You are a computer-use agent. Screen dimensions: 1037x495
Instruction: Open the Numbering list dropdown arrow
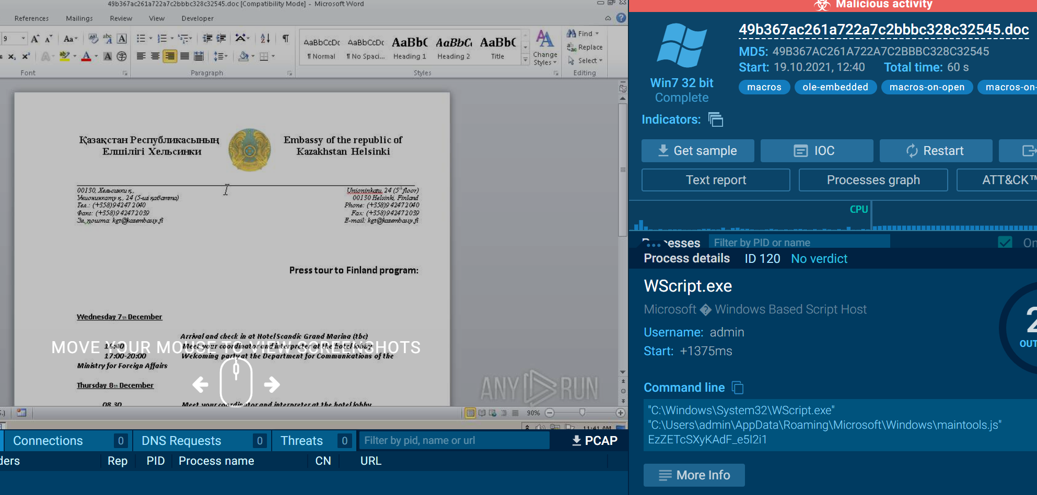point(172,39)
